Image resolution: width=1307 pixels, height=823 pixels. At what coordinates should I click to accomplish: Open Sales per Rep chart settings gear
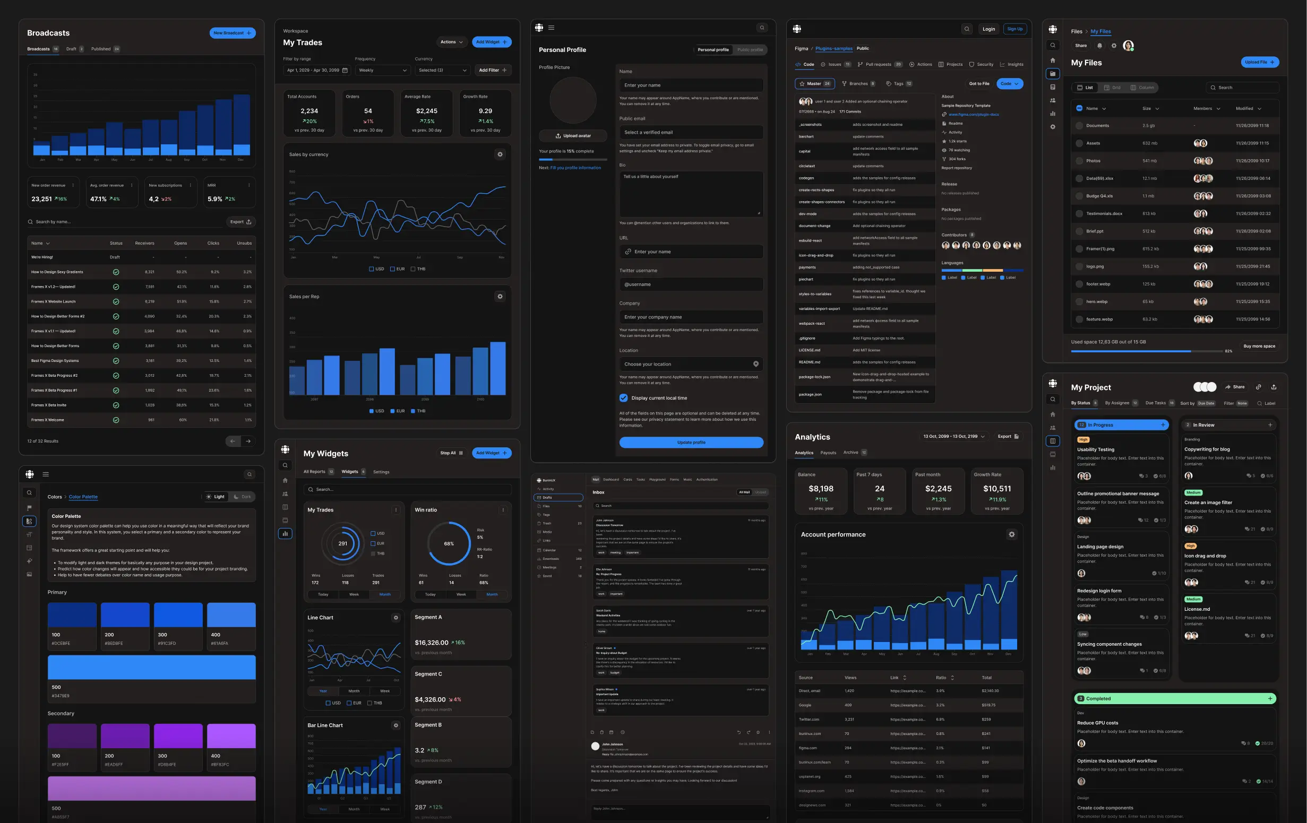coord(500,296)
